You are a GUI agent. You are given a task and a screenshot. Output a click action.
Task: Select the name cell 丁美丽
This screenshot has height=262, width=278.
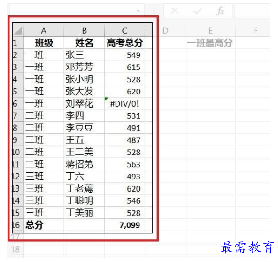click(x=84, y=213)
